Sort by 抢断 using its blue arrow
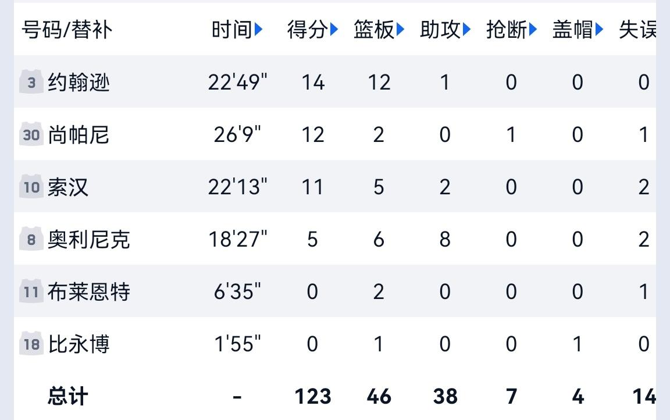This screenshot has height=420, width=670. (533, 30)
